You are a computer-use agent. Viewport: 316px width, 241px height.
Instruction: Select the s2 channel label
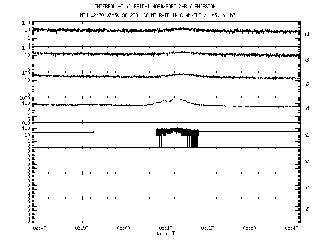307,60
